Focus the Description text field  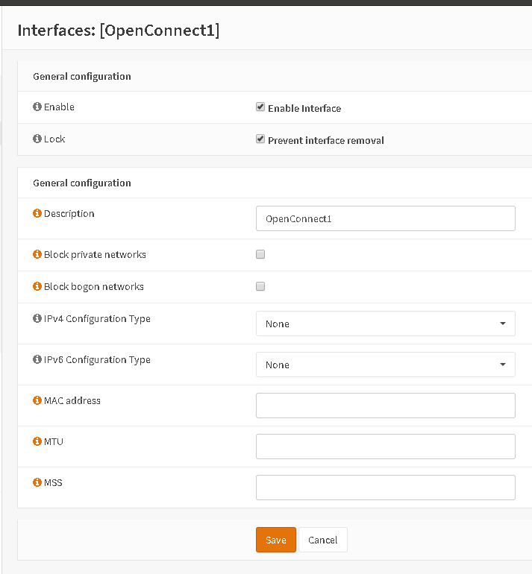point(385,218)
